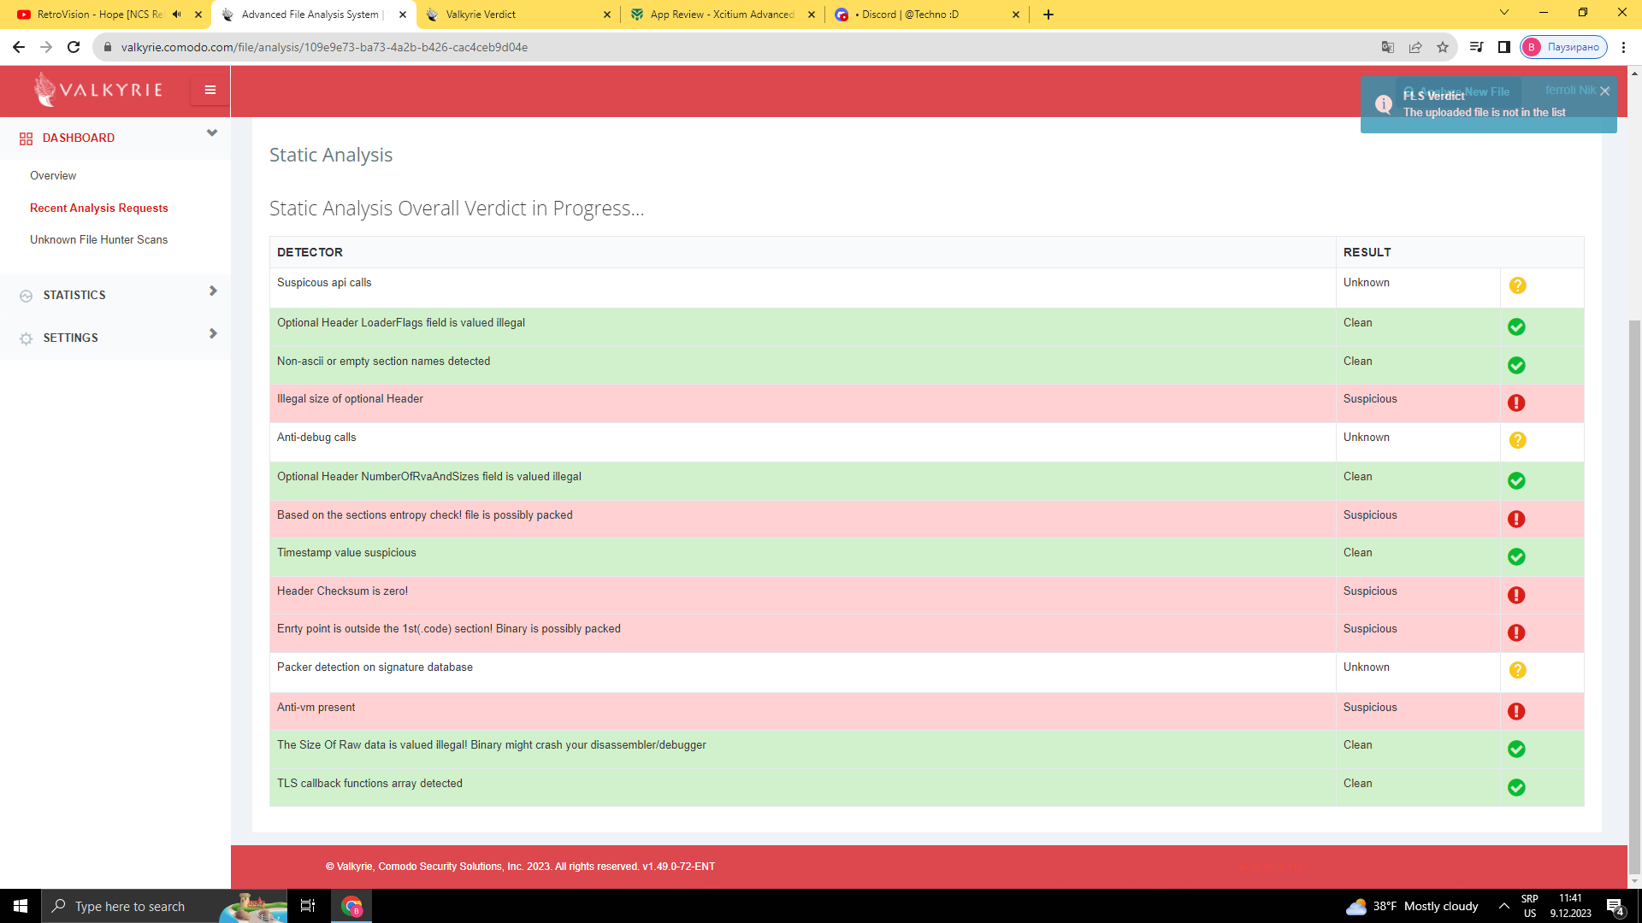Screen dimensions: 1642x923
Task: Click the Valkyrie logo
Action: point(98,90)
